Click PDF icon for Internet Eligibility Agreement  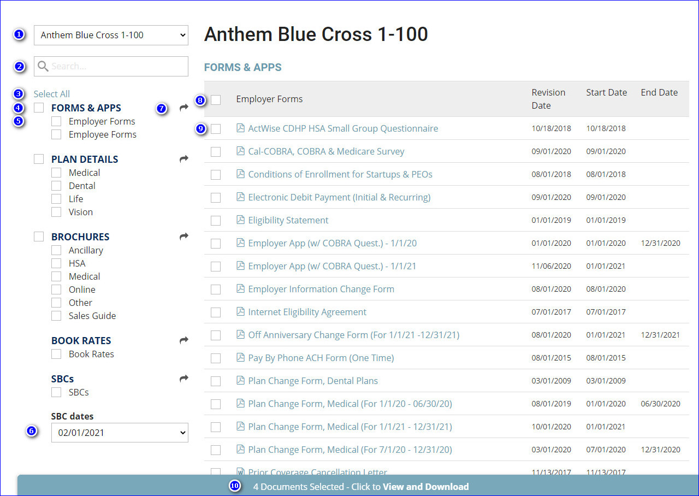(x=240, y=311)
